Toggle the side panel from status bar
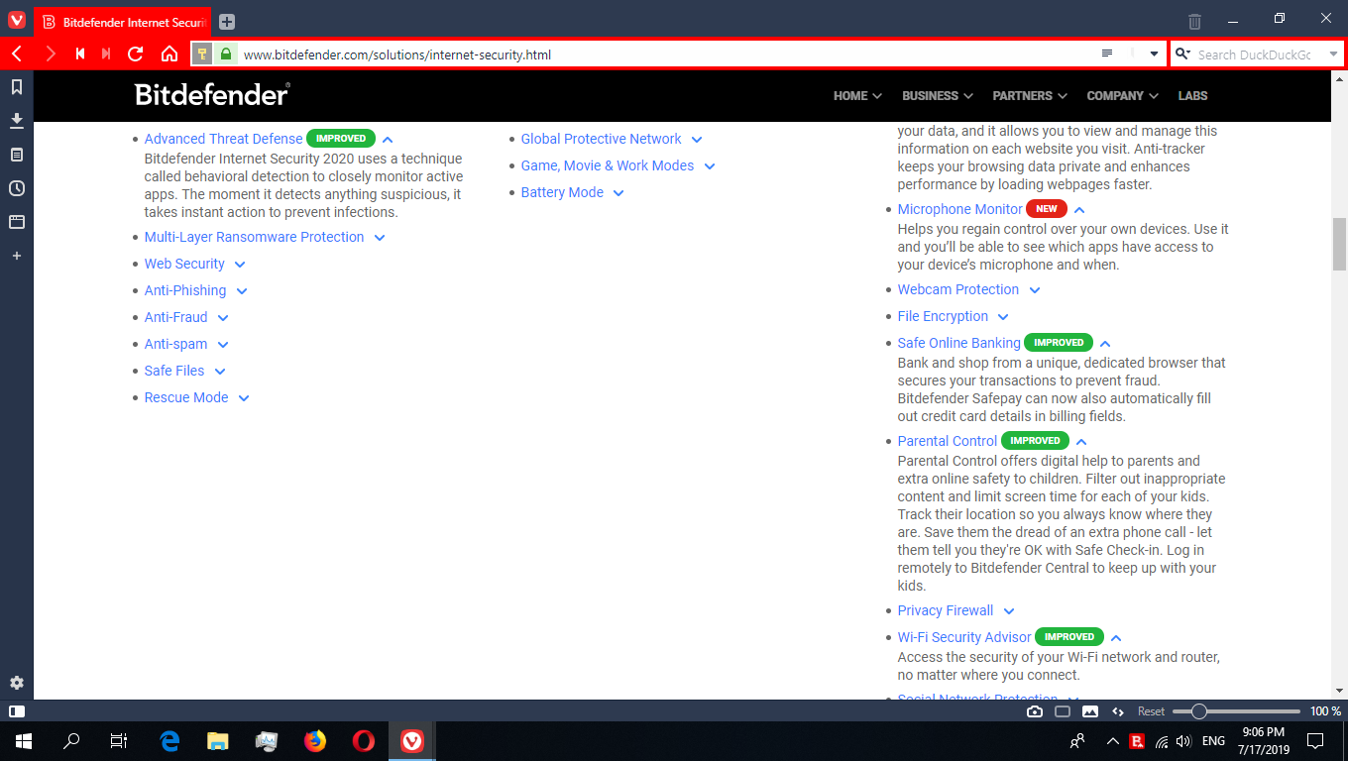 coord(17,711)
